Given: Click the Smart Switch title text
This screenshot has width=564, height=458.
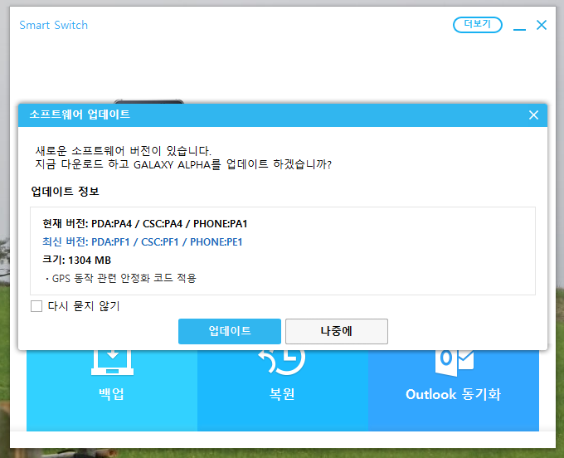Looking at the screenshot, I should click(53, 25).
